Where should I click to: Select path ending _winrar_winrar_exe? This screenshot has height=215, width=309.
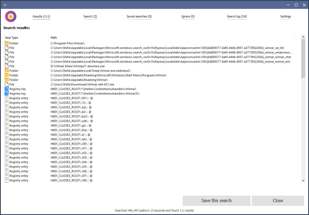pos(170,62)
